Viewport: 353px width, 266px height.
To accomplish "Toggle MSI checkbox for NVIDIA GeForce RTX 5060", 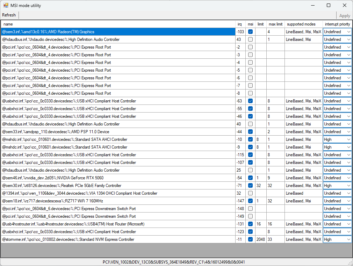I will click(x=250, y=178).
